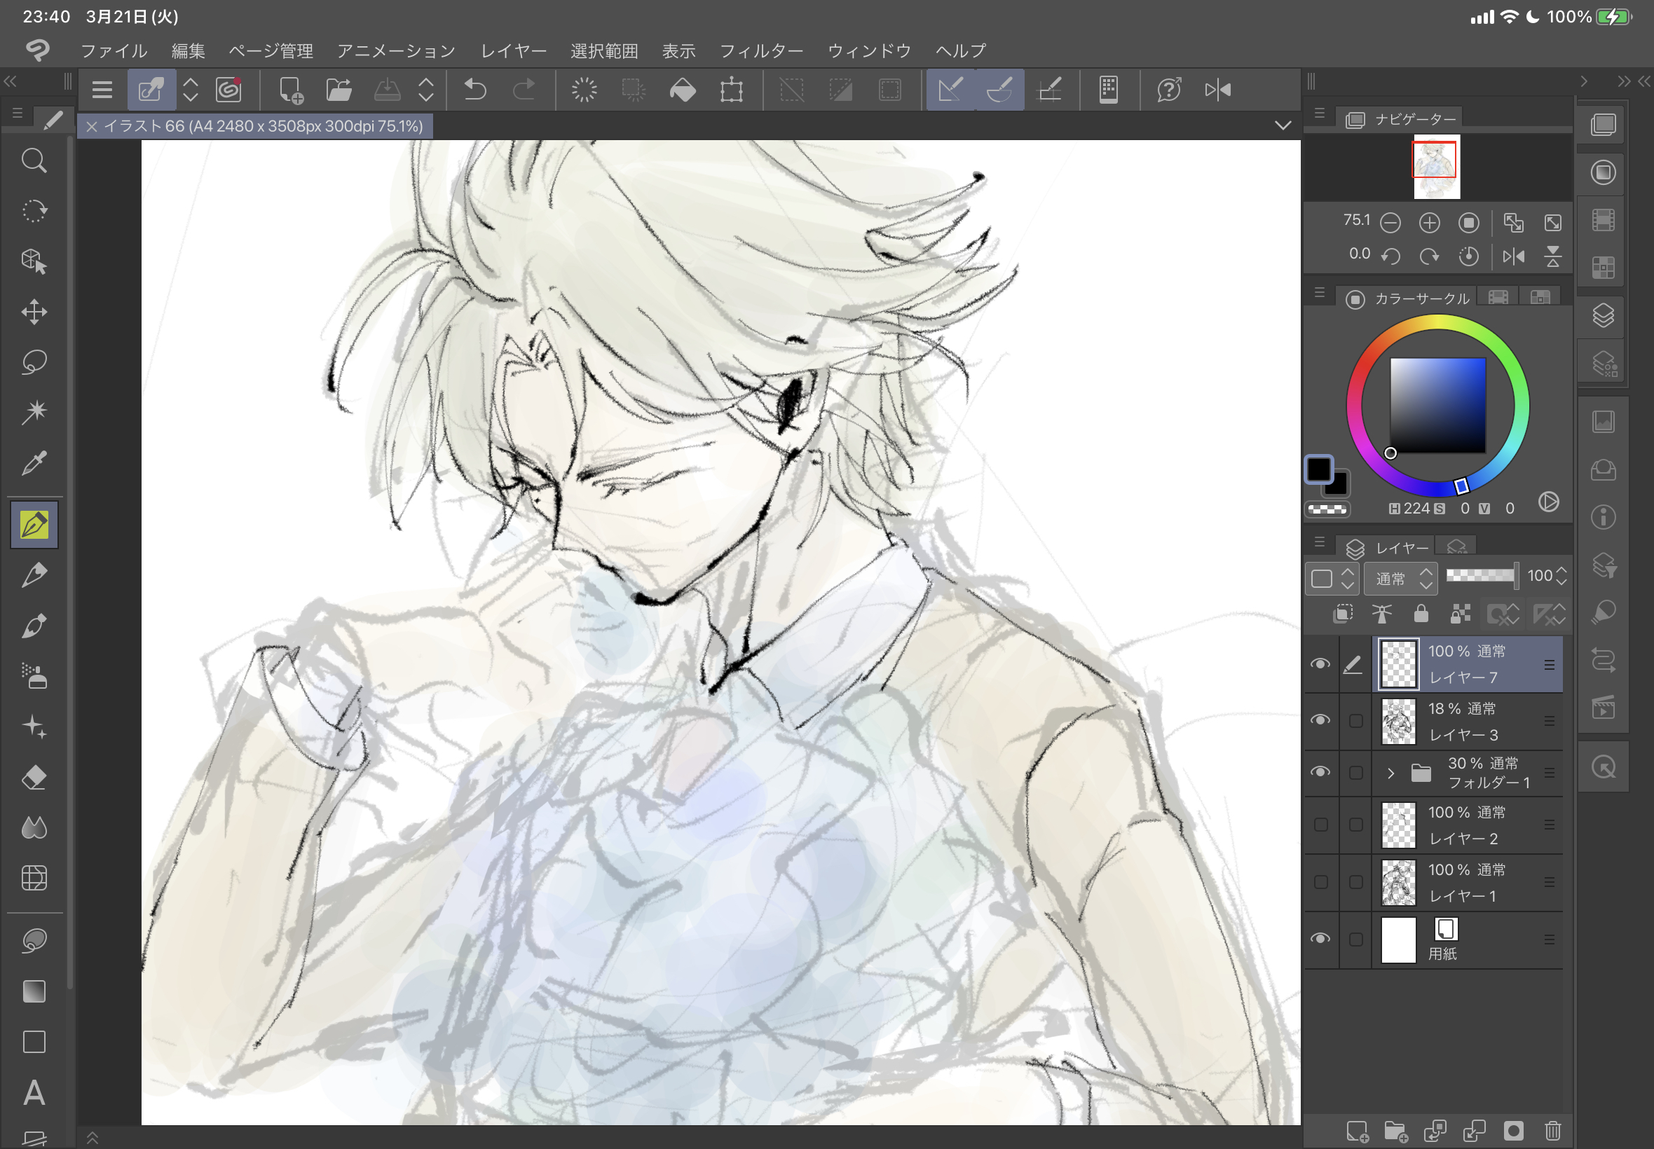The image size is (1654, 1149).
Task: Expand フォルダー 1 layer folder
Action: coord(1390,773)
